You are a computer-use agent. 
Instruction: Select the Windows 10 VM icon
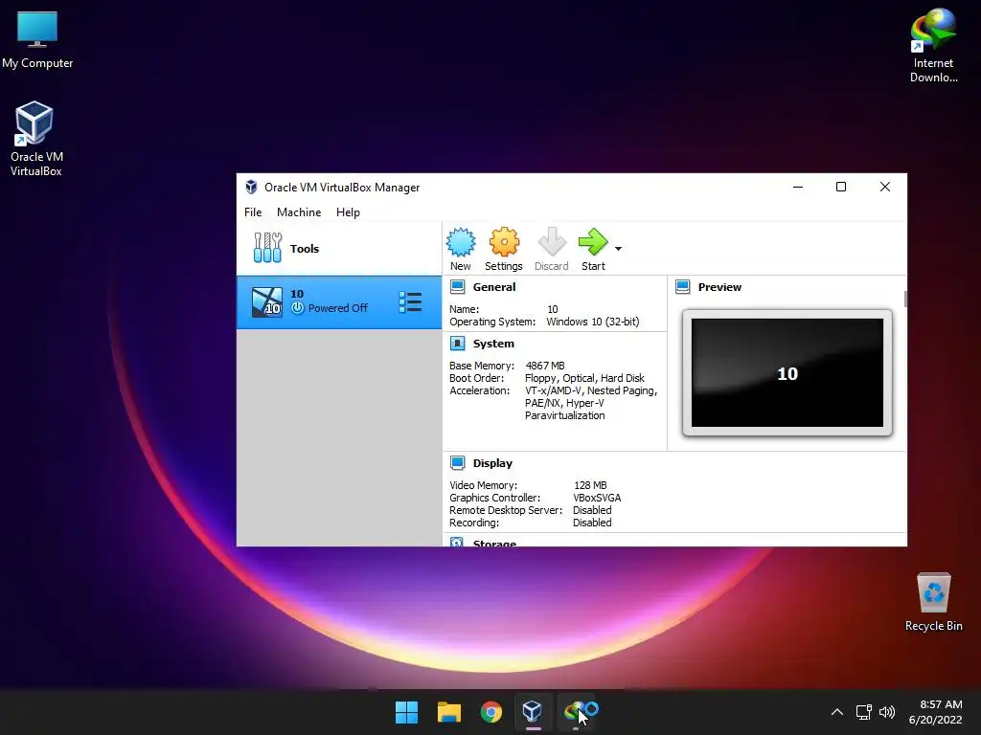click(267, 302)
